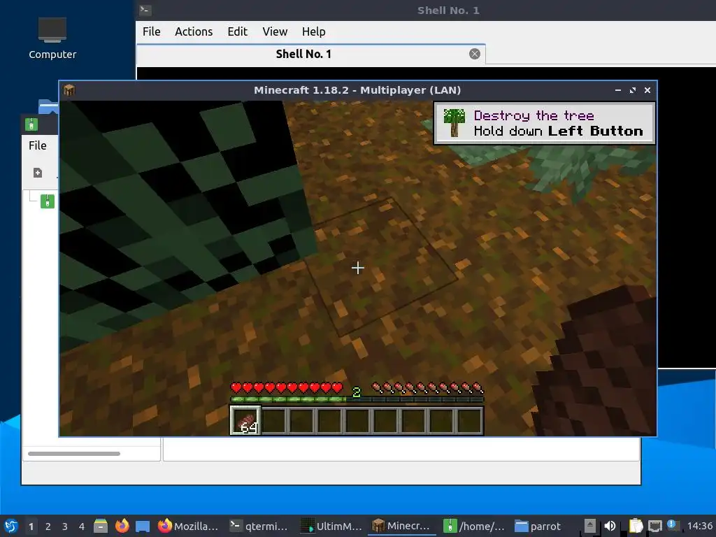Open the View menu in Shell window
Screen dimensions: 716x537
(274, 31)
